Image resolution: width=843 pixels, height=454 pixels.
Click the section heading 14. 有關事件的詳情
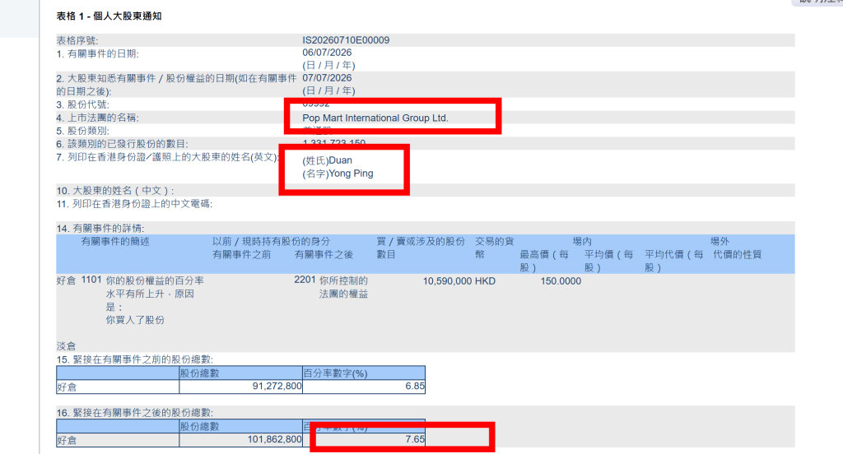100,229
